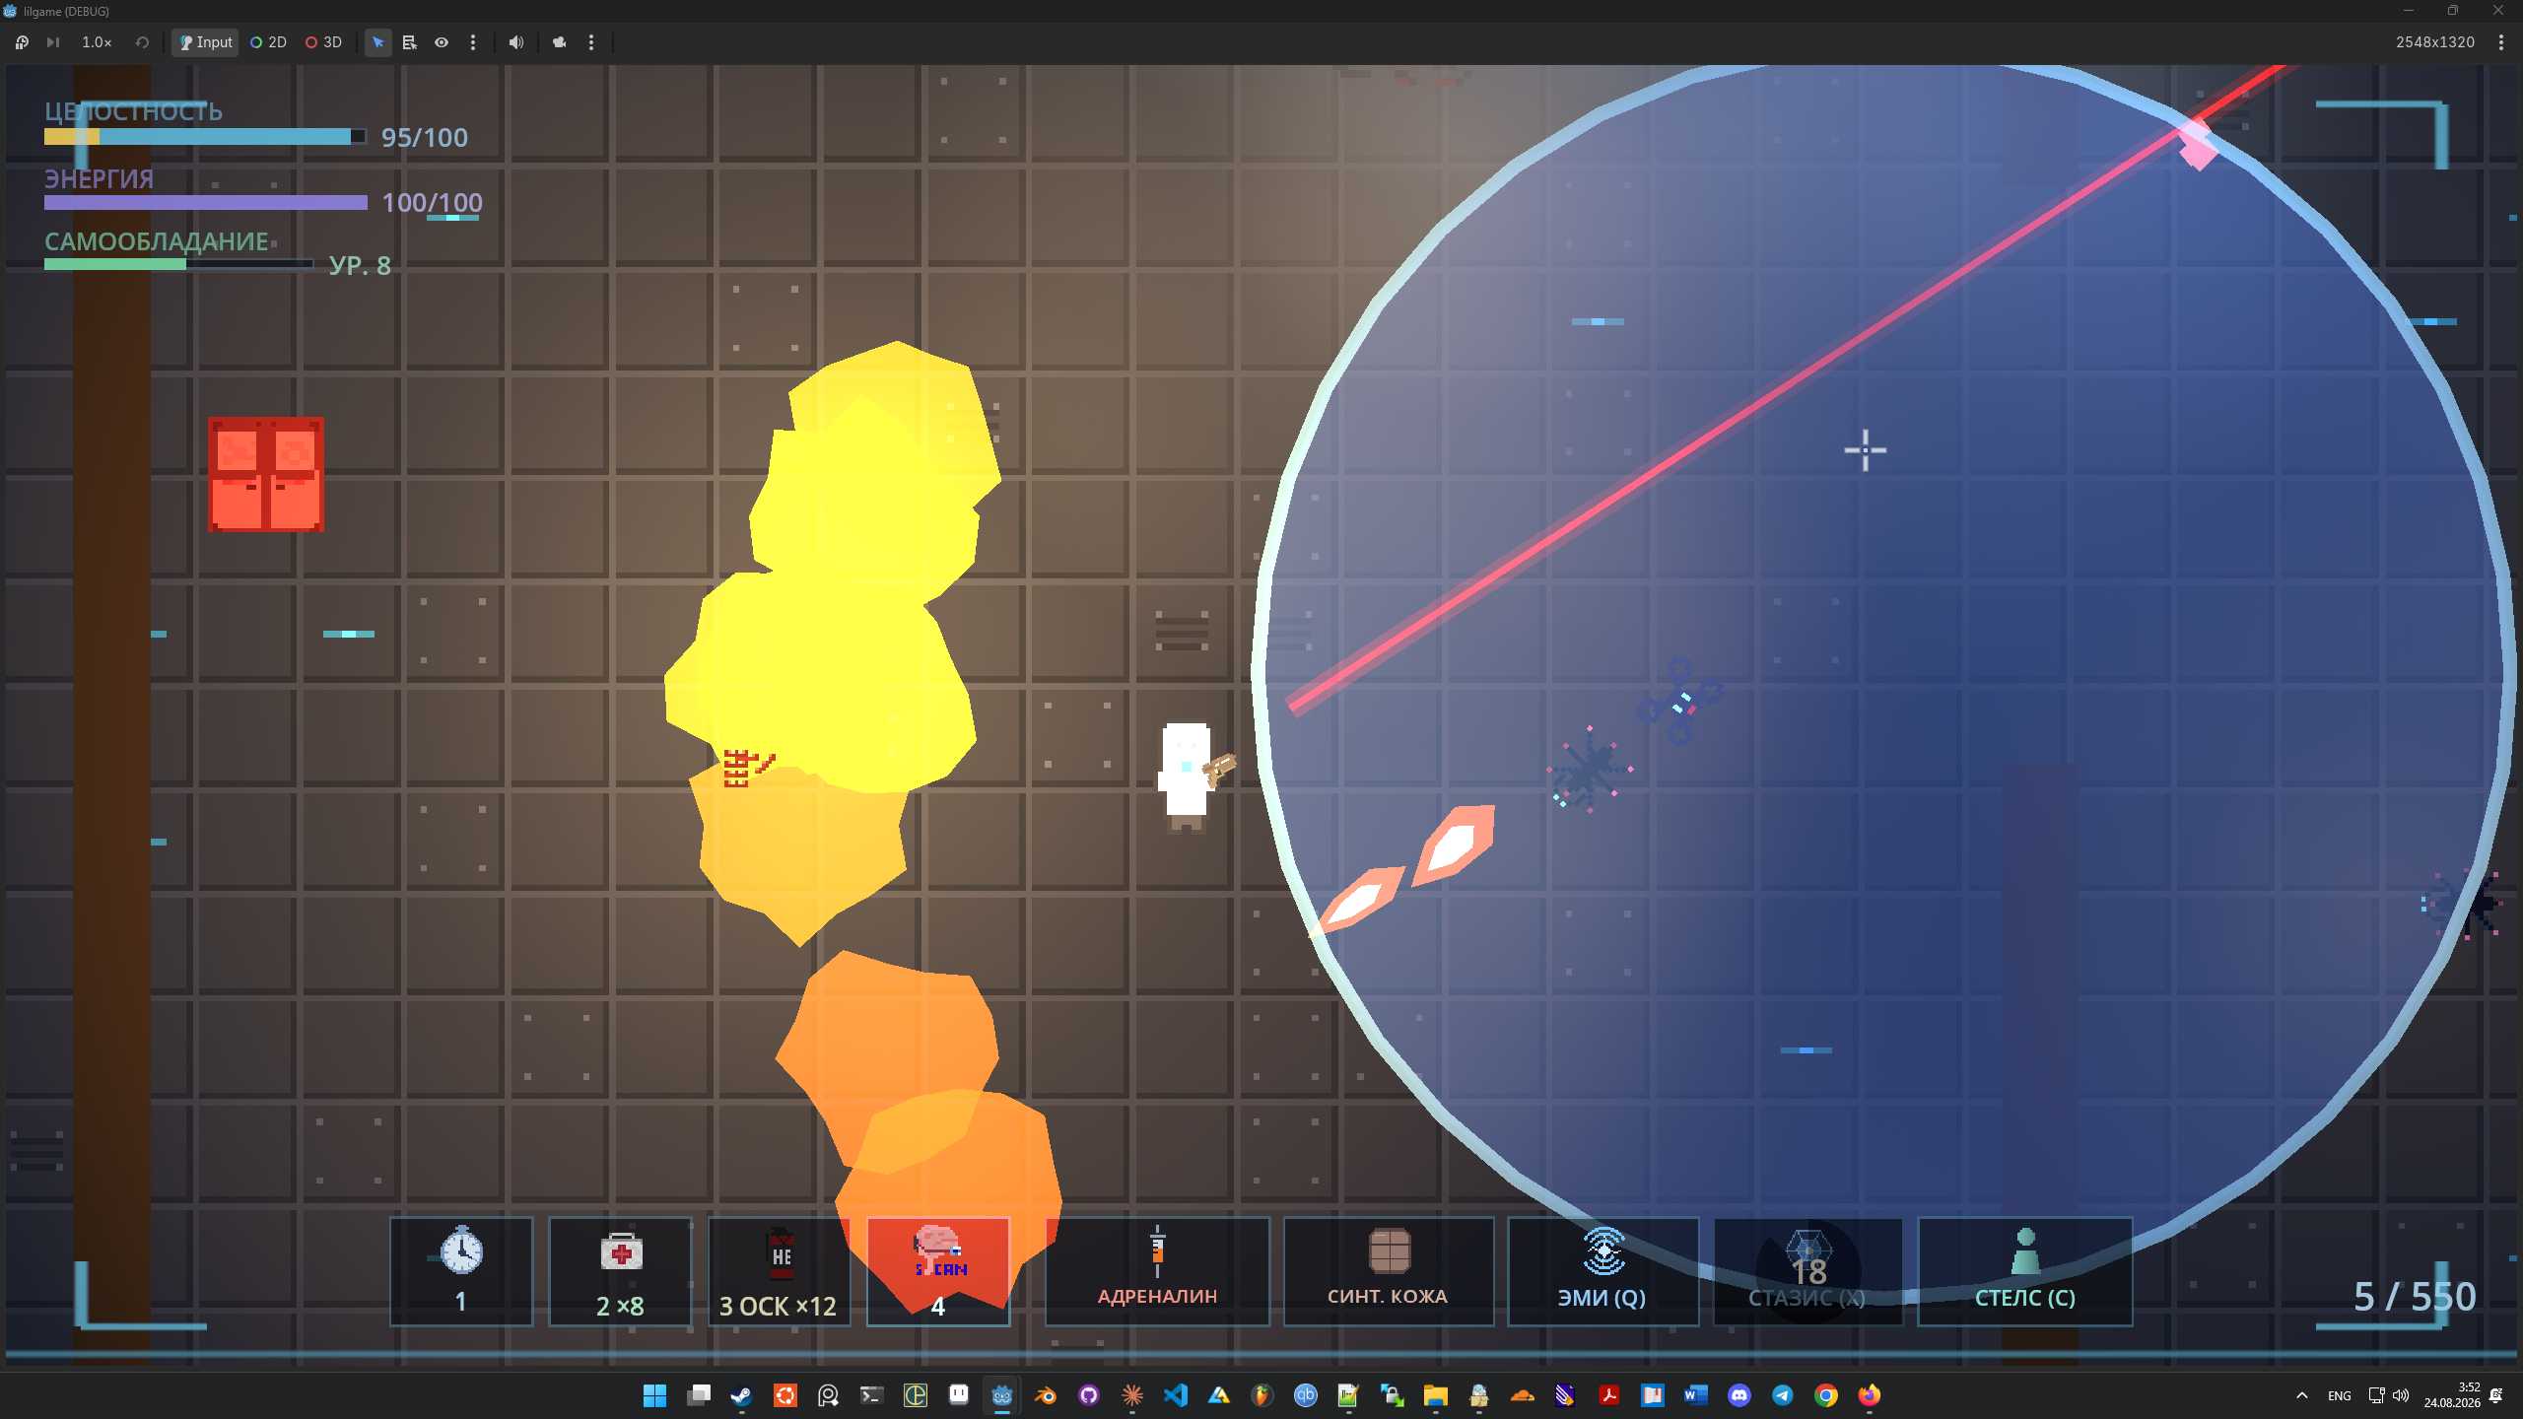The image size is (2523, 1419).
Task: Expand the selection options three-dot menu
Action: (x=473, y=42)
